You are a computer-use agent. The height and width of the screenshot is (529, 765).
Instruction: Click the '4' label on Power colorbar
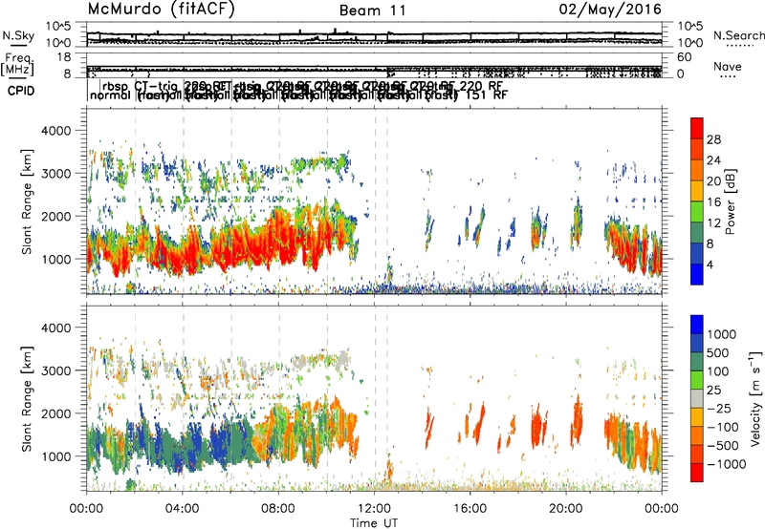pos(710,264)
